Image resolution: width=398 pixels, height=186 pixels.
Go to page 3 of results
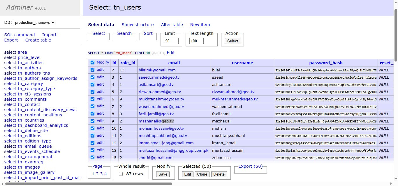101,174
